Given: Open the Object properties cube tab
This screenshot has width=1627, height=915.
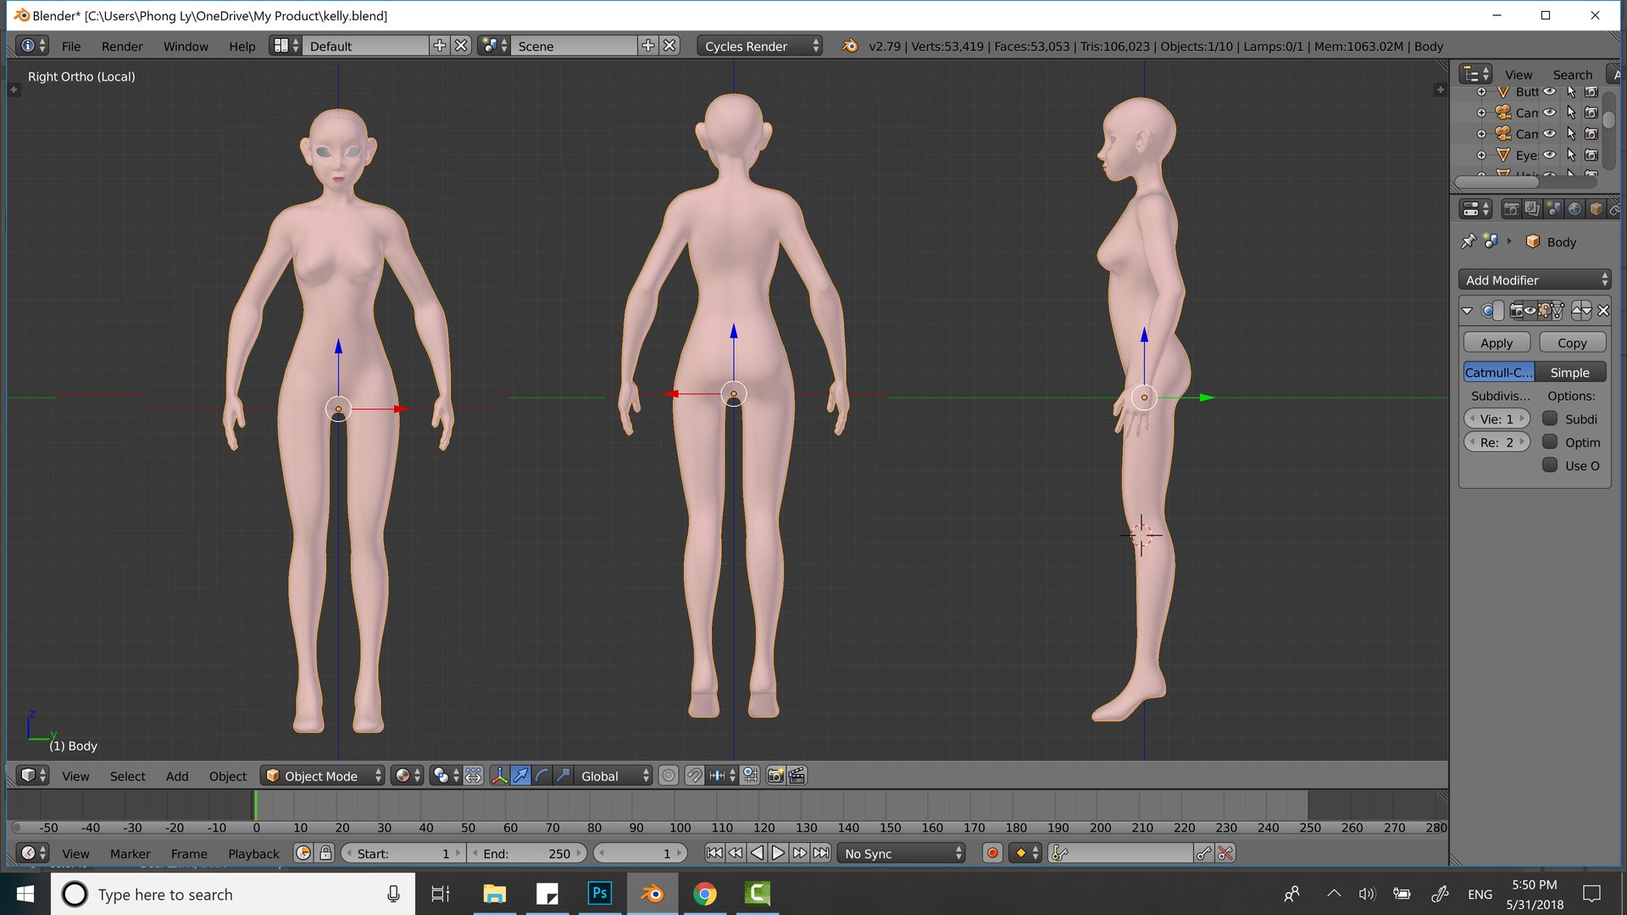Looking at the screenshot, I should pyautogui.click(x=1596, y=209).
